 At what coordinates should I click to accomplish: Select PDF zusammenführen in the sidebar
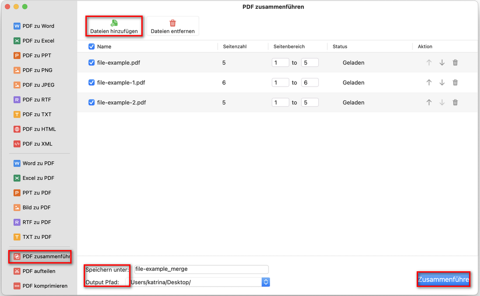39,257
